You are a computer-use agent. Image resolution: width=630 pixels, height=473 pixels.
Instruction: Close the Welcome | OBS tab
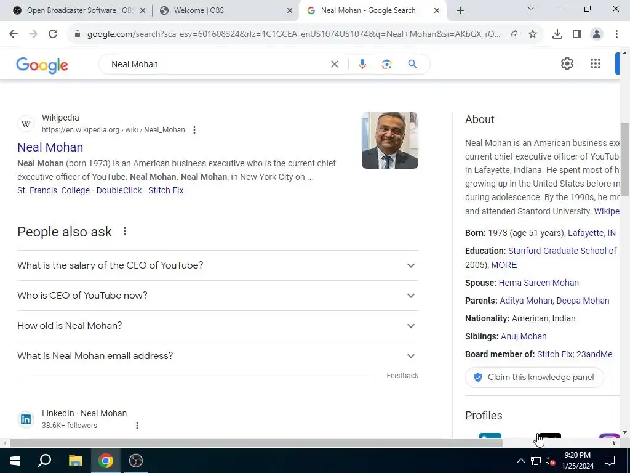tap(290, 11)
